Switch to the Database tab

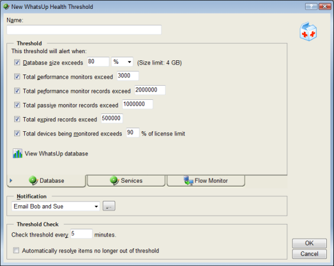[46, 181]
